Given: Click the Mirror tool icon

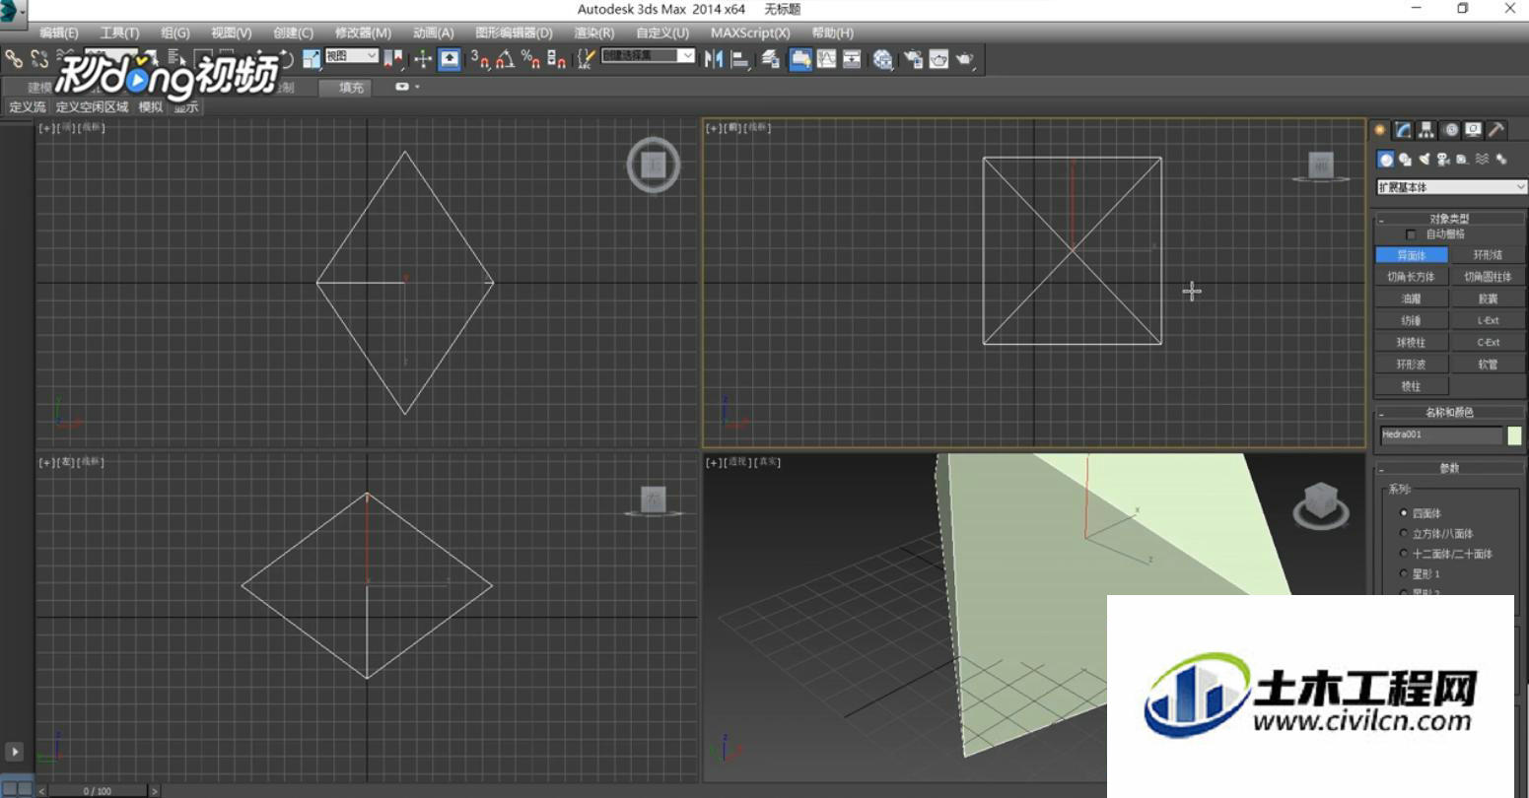Looking at the screenshot, I should tap(714, 60).
